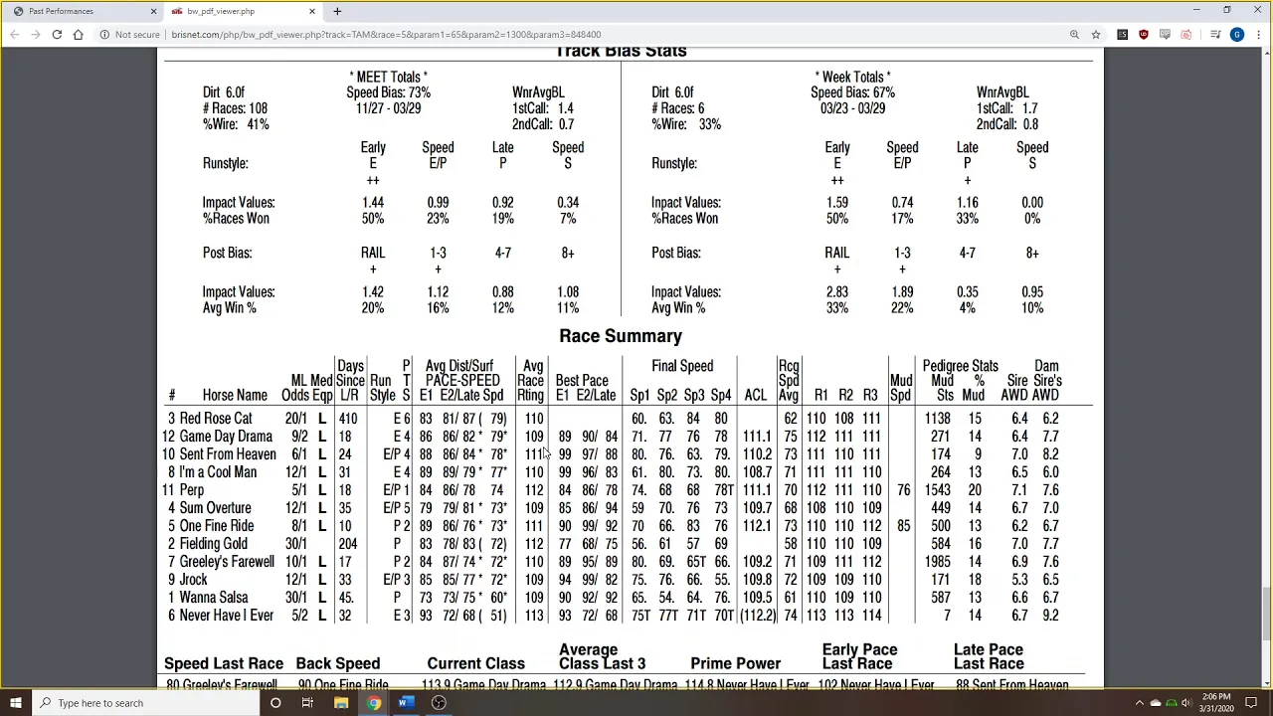The image size is (1273, 716).
Task: Click the horse name Sum Overture
Action: coord(215,508)
